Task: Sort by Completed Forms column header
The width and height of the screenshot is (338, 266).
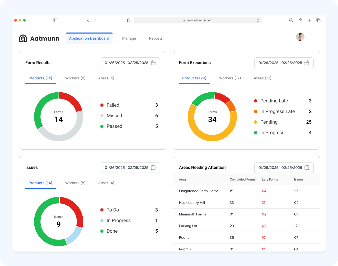Action: coord(242,179)
